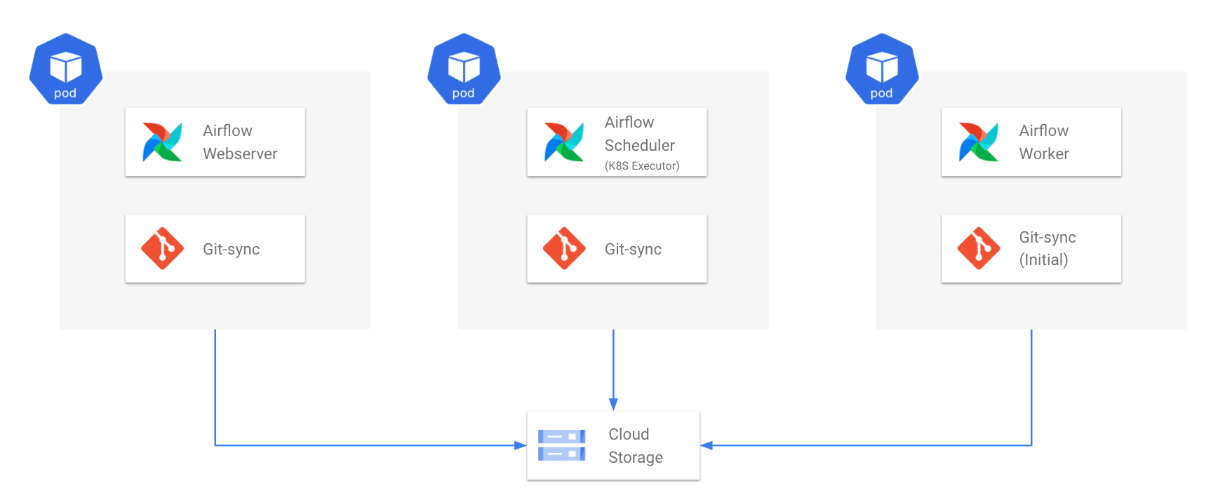The image size is (1225, 495).
Task: Click the (K8S Executor) caption text
Action: pyautogui.click(x=642, y=166)
